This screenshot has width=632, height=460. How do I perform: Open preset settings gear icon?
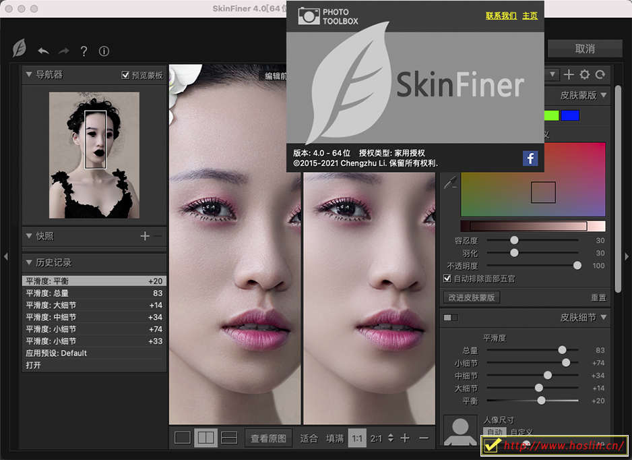point(584,74)
